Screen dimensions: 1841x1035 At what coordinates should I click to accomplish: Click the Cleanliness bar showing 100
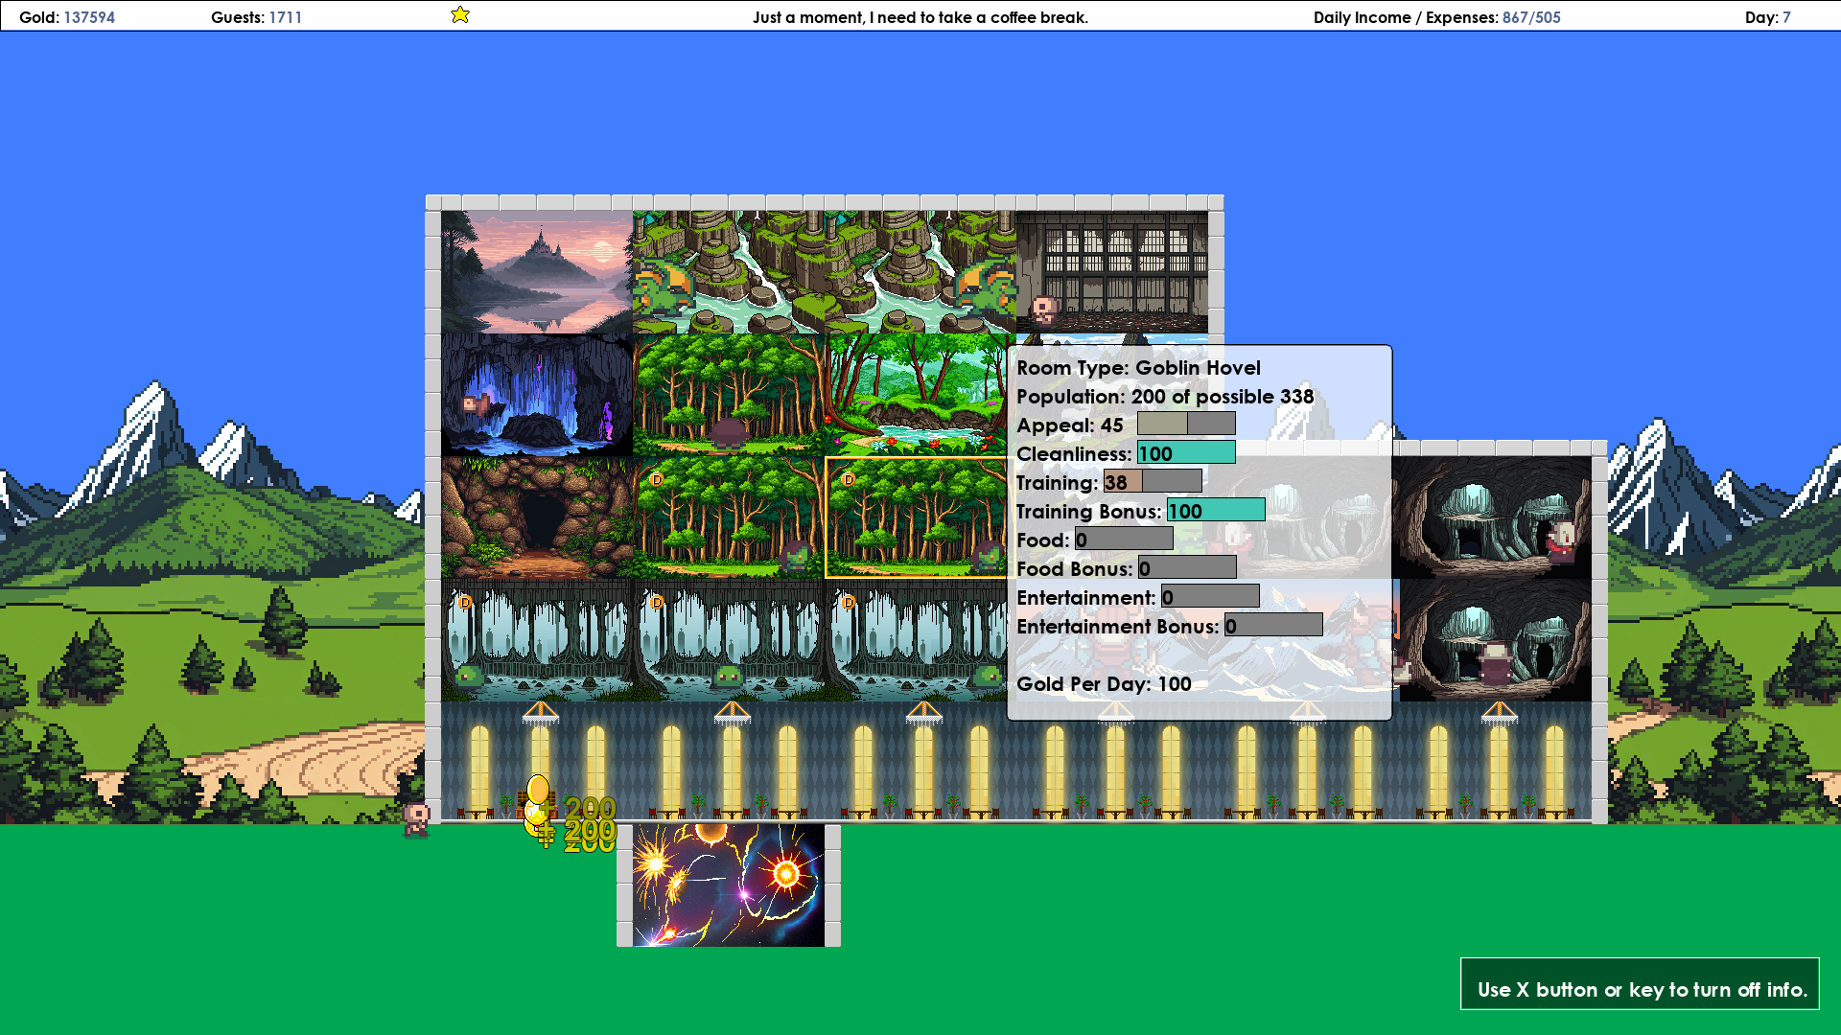[1186, 453]
